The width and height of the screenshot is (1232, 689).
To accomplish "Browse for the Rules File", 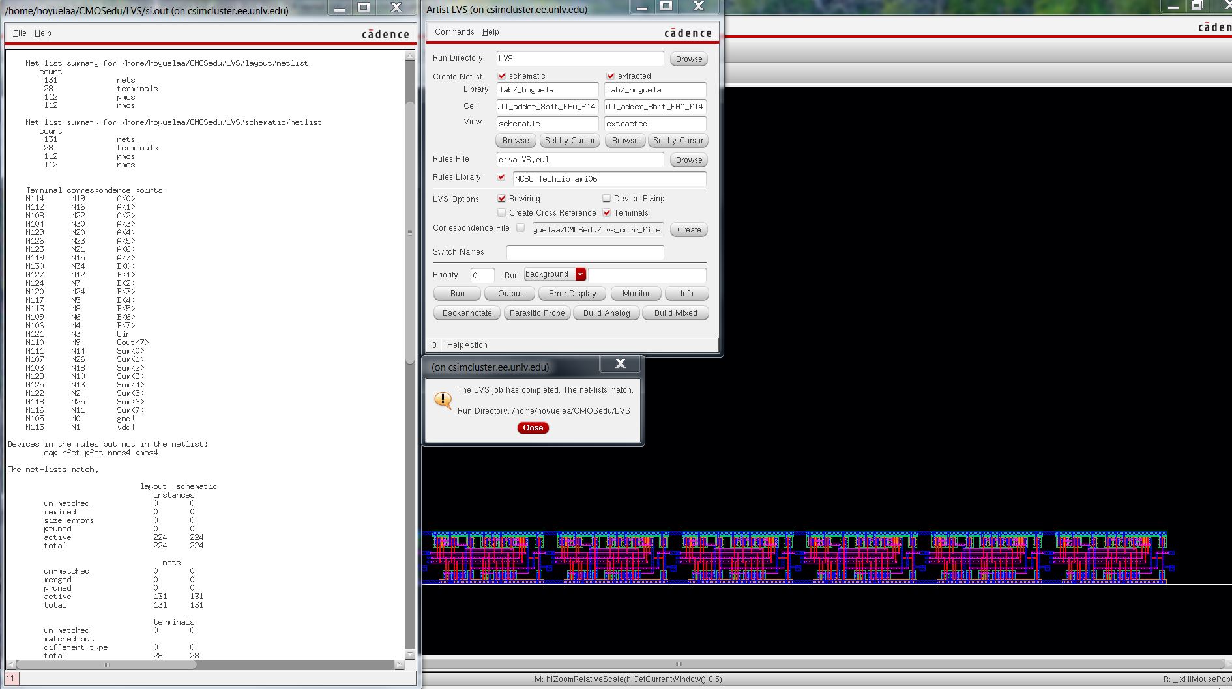I will (689, 160).
